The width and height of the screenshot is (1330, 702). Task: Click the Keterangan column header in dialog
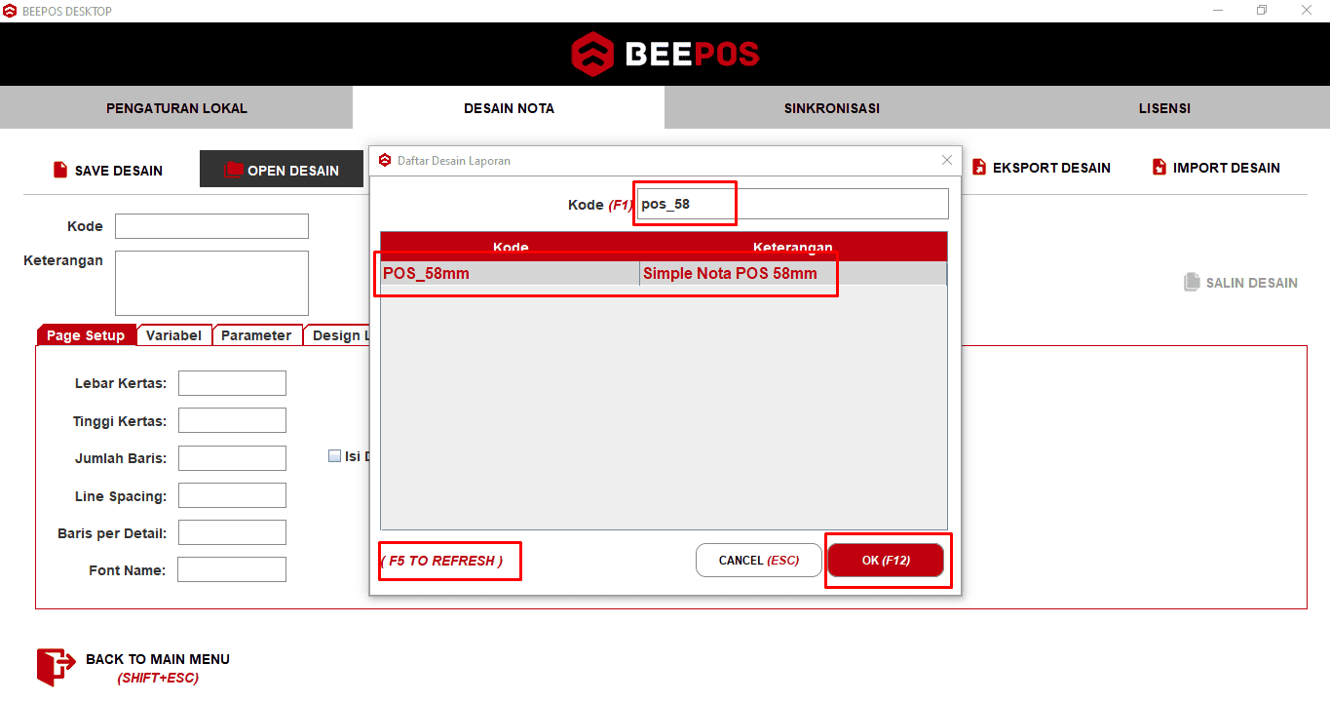tap(793, 247)
